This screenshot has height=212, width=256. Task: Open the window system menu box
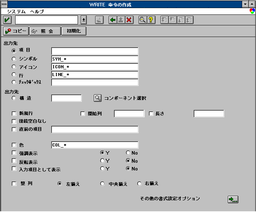click(x=4, y=4)
